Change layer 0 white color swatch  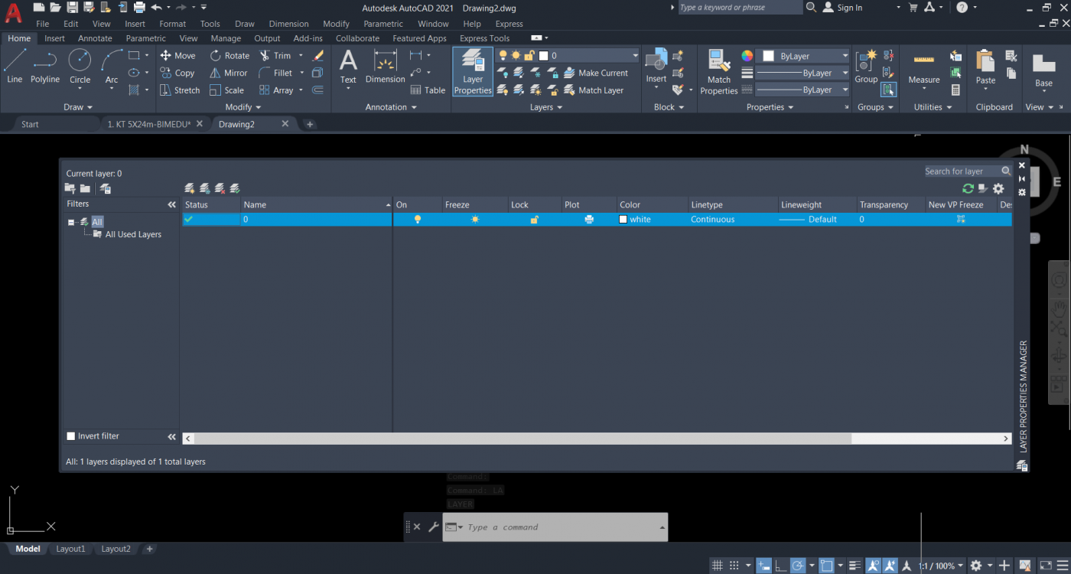coord(623,220)
